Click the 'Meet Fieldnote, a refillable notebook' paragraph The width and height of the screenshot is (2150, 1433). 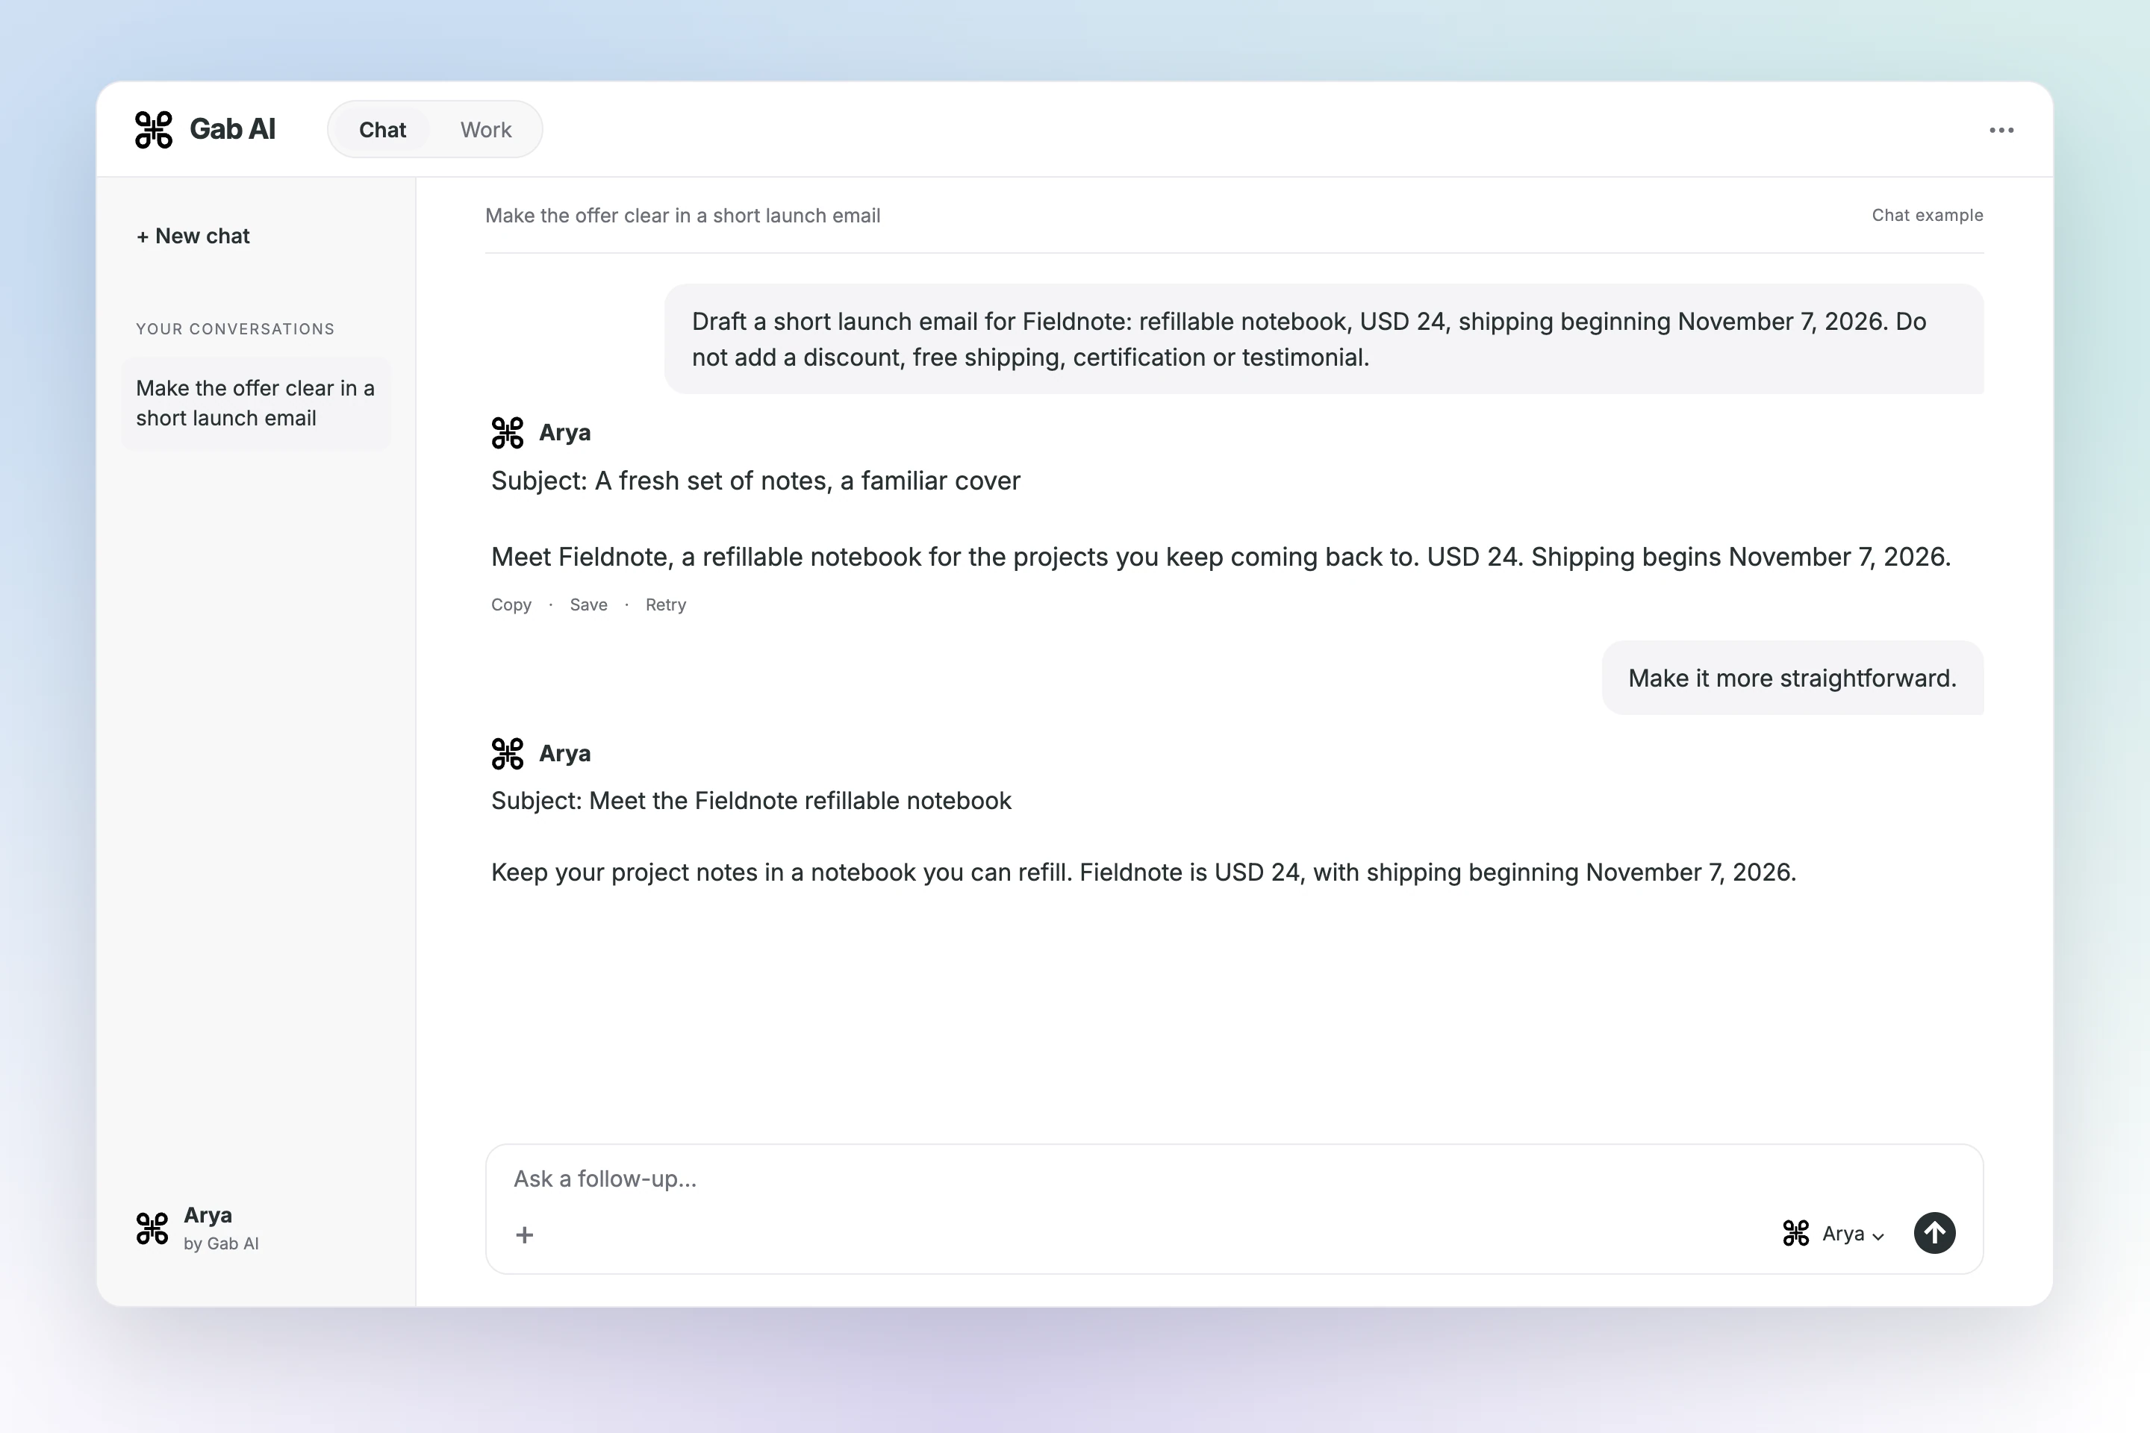tap(1221, 558)
